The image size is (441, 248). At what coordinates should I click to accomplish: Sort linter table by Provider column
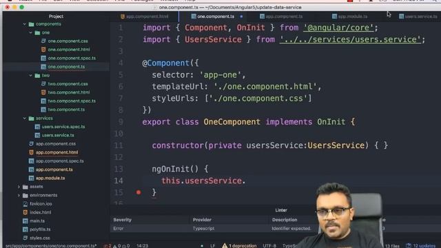coord(202,220)
